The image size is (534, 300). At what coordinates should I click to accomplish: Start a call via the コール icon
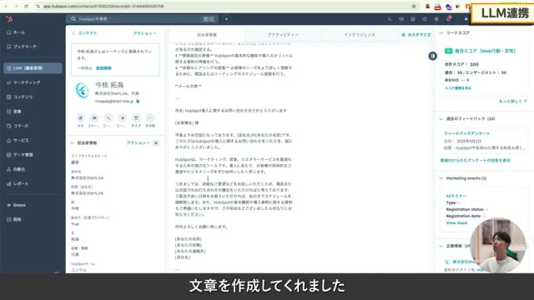(108, 118)
